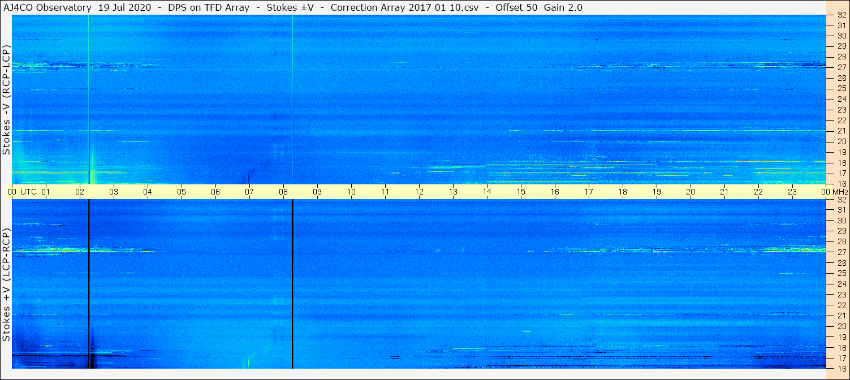Select the 06 hour mark on time axis
The width and height of the screenshot is (850, 380).
pyautogui.click(x=215, y=192)
